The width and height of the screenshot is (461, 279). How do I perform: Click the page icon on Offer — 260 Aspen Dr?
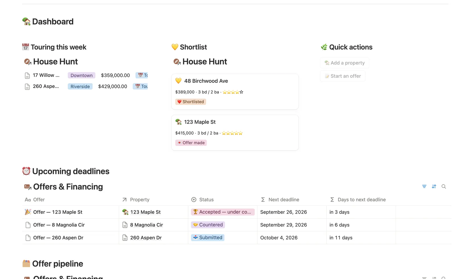tap(28, 238)
